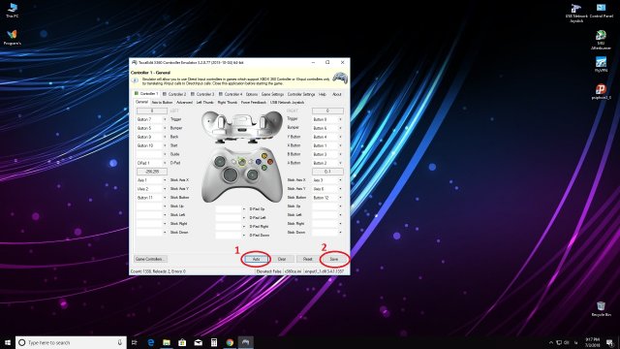Click the microphone icon in search box

[x=120, y=342]
